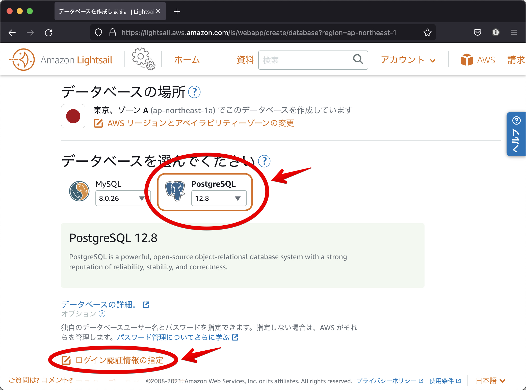Open PostgreSQL version 12.8 dropdown
526x390 pixels.
point(219,198)
